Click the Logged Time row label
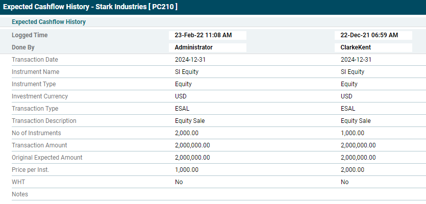Viewport: 426px width, 204px height. point(30,35)
